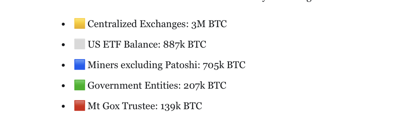
Task: Select the 207k BTC value
Action: (x=205, y=86)
